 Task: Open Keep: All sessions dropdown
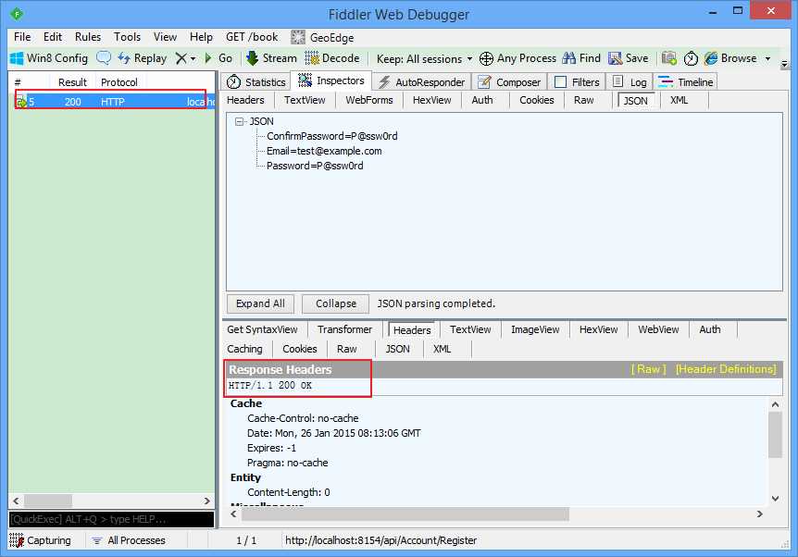(424, 59)
